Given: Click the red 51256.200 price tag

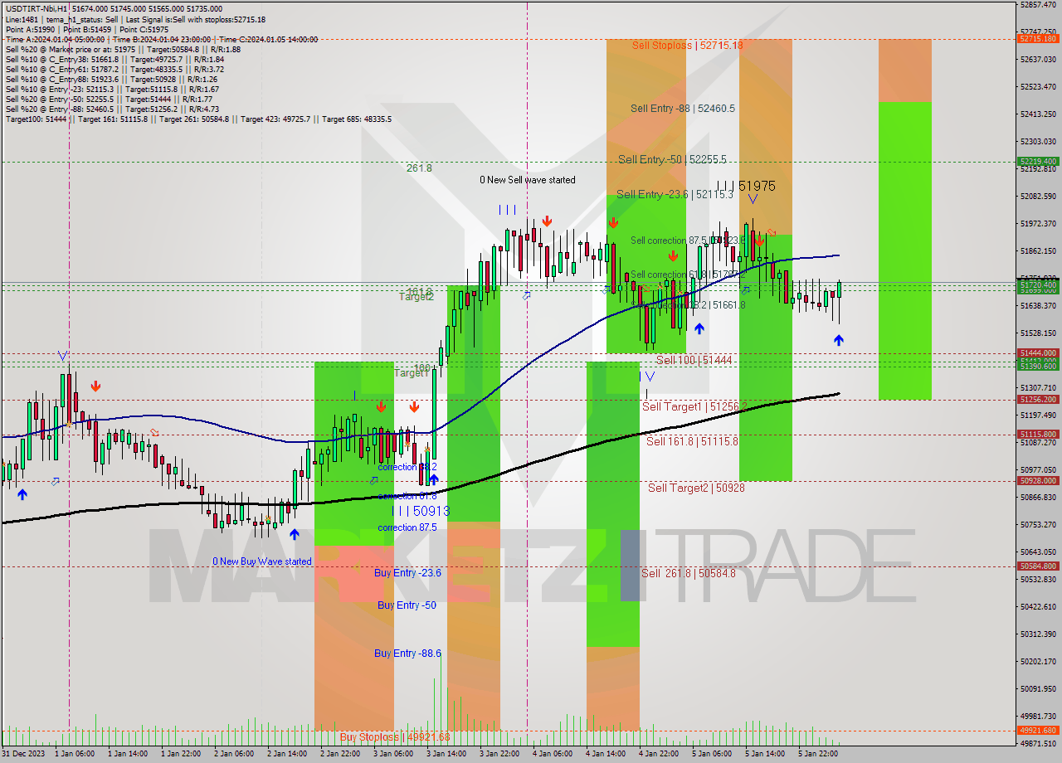Looking at the screenshot, I should pos(1038,399).
